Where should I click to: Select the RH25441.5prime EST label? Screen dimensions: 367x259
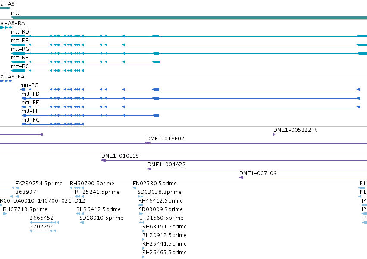pyautogui.click(x=165, y=244)
